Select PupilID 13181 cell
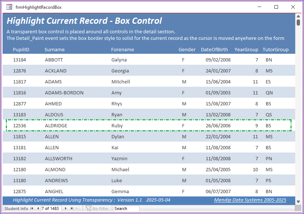The image size is (304, 214). (20, 147)
